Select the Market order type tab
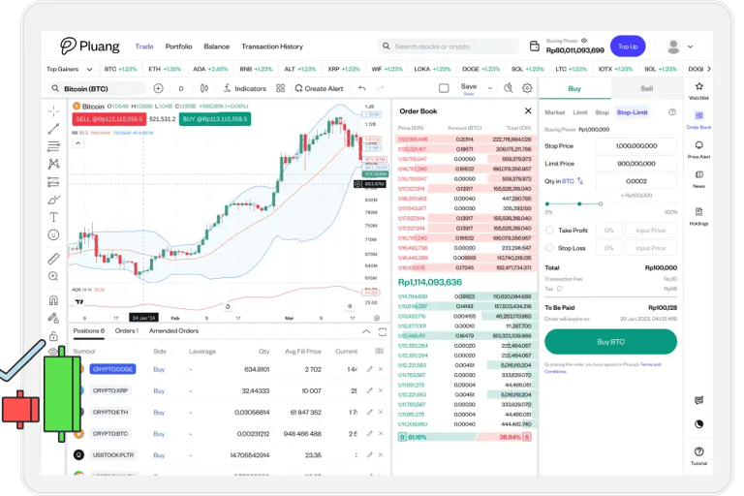The image size is (744, 496). tap(555, 112)
